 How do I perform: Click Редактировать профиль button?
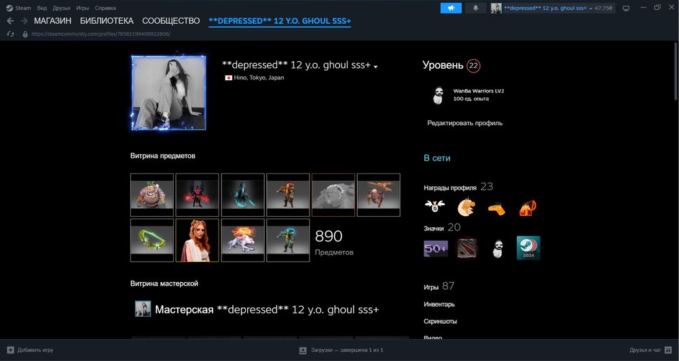pos(465,123)
